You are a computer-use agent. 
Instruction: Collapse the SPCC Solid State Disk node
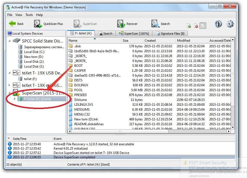[x=9, y=41]
